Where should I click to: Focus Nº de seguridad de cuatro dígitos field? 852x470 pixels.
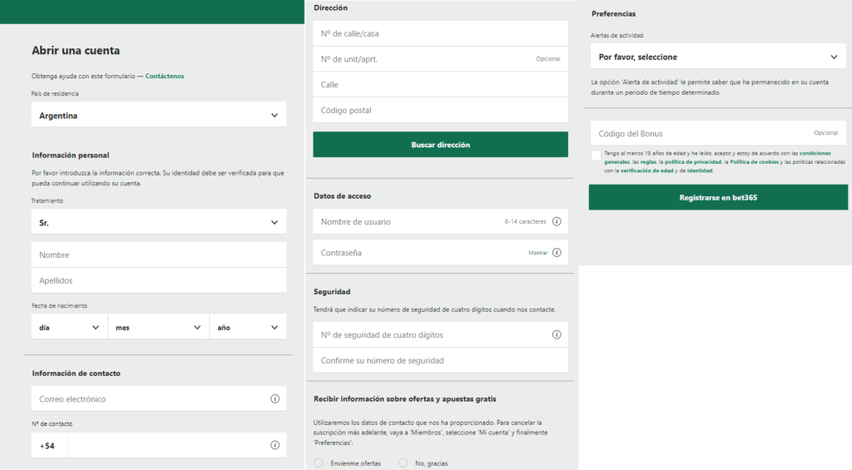(x=441, y=334)
